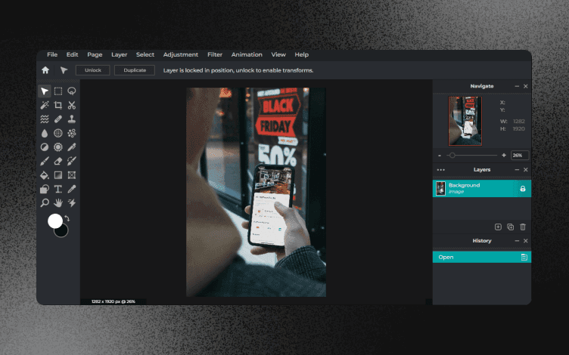The image size is (569, 355).
Task: Select the Zoom magnifier tool
Action: [x=45, y=203]
